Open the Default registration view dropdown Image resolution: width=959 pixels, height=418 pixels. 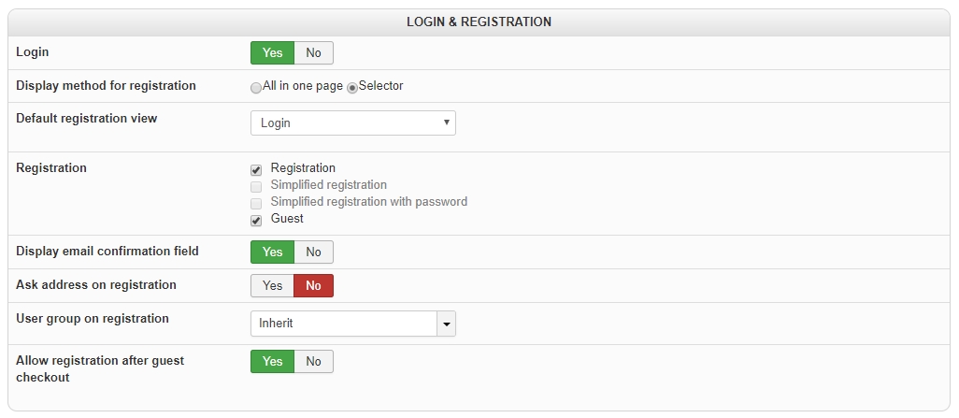coord(352,123)
